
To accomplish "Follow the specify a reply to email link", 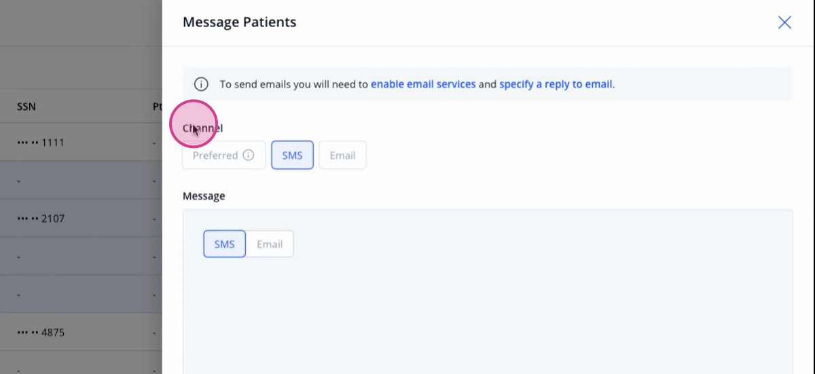I will coord(556,85).
